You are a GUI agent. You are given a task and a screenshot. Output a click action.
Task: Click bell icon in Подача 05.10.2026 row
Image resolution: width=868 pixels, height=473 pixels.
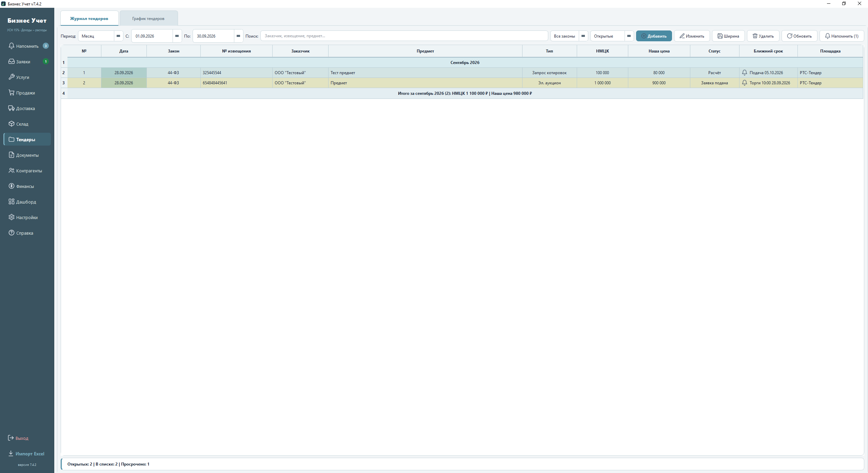point(744,73)
